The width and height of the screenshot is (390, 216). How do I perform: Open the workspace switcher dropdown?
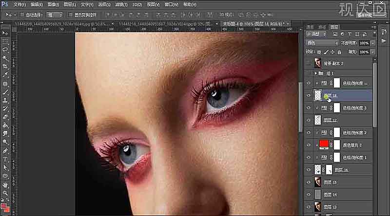point(371,15)
